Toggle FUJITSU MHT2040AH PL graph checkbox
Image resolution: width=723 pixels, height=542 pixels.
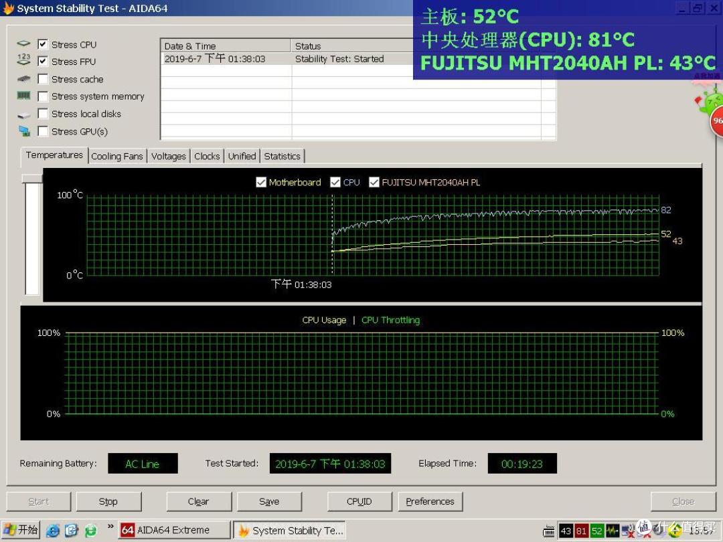374,182
